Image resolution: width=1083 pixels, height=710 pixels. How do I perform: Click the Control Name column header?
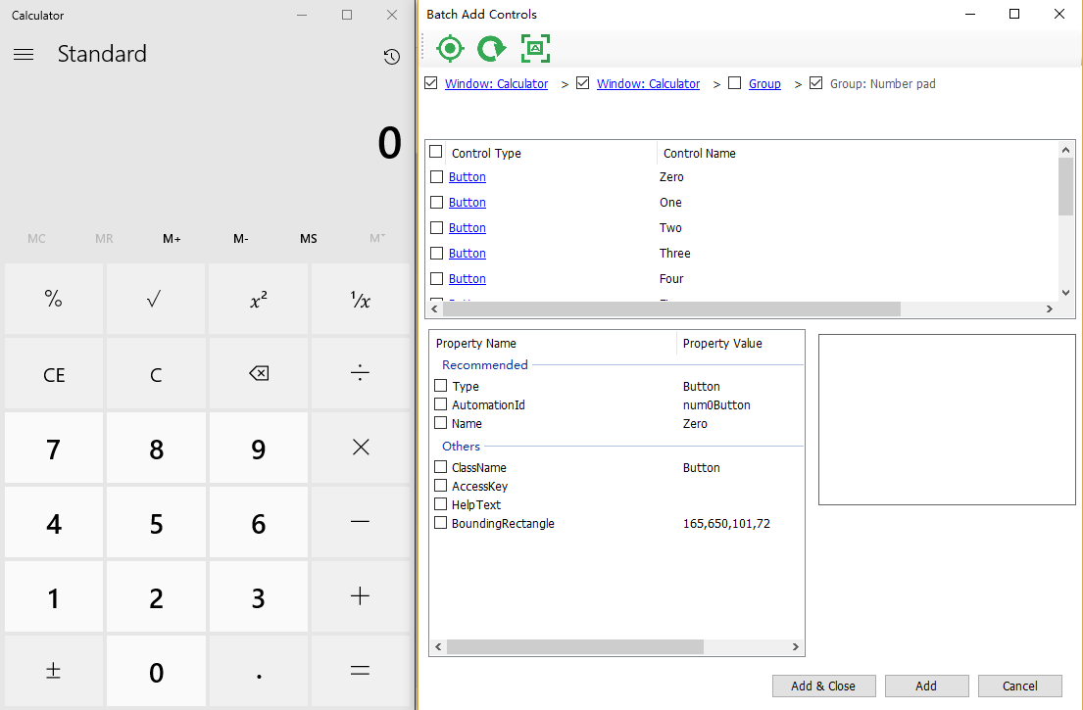(857, 153)
